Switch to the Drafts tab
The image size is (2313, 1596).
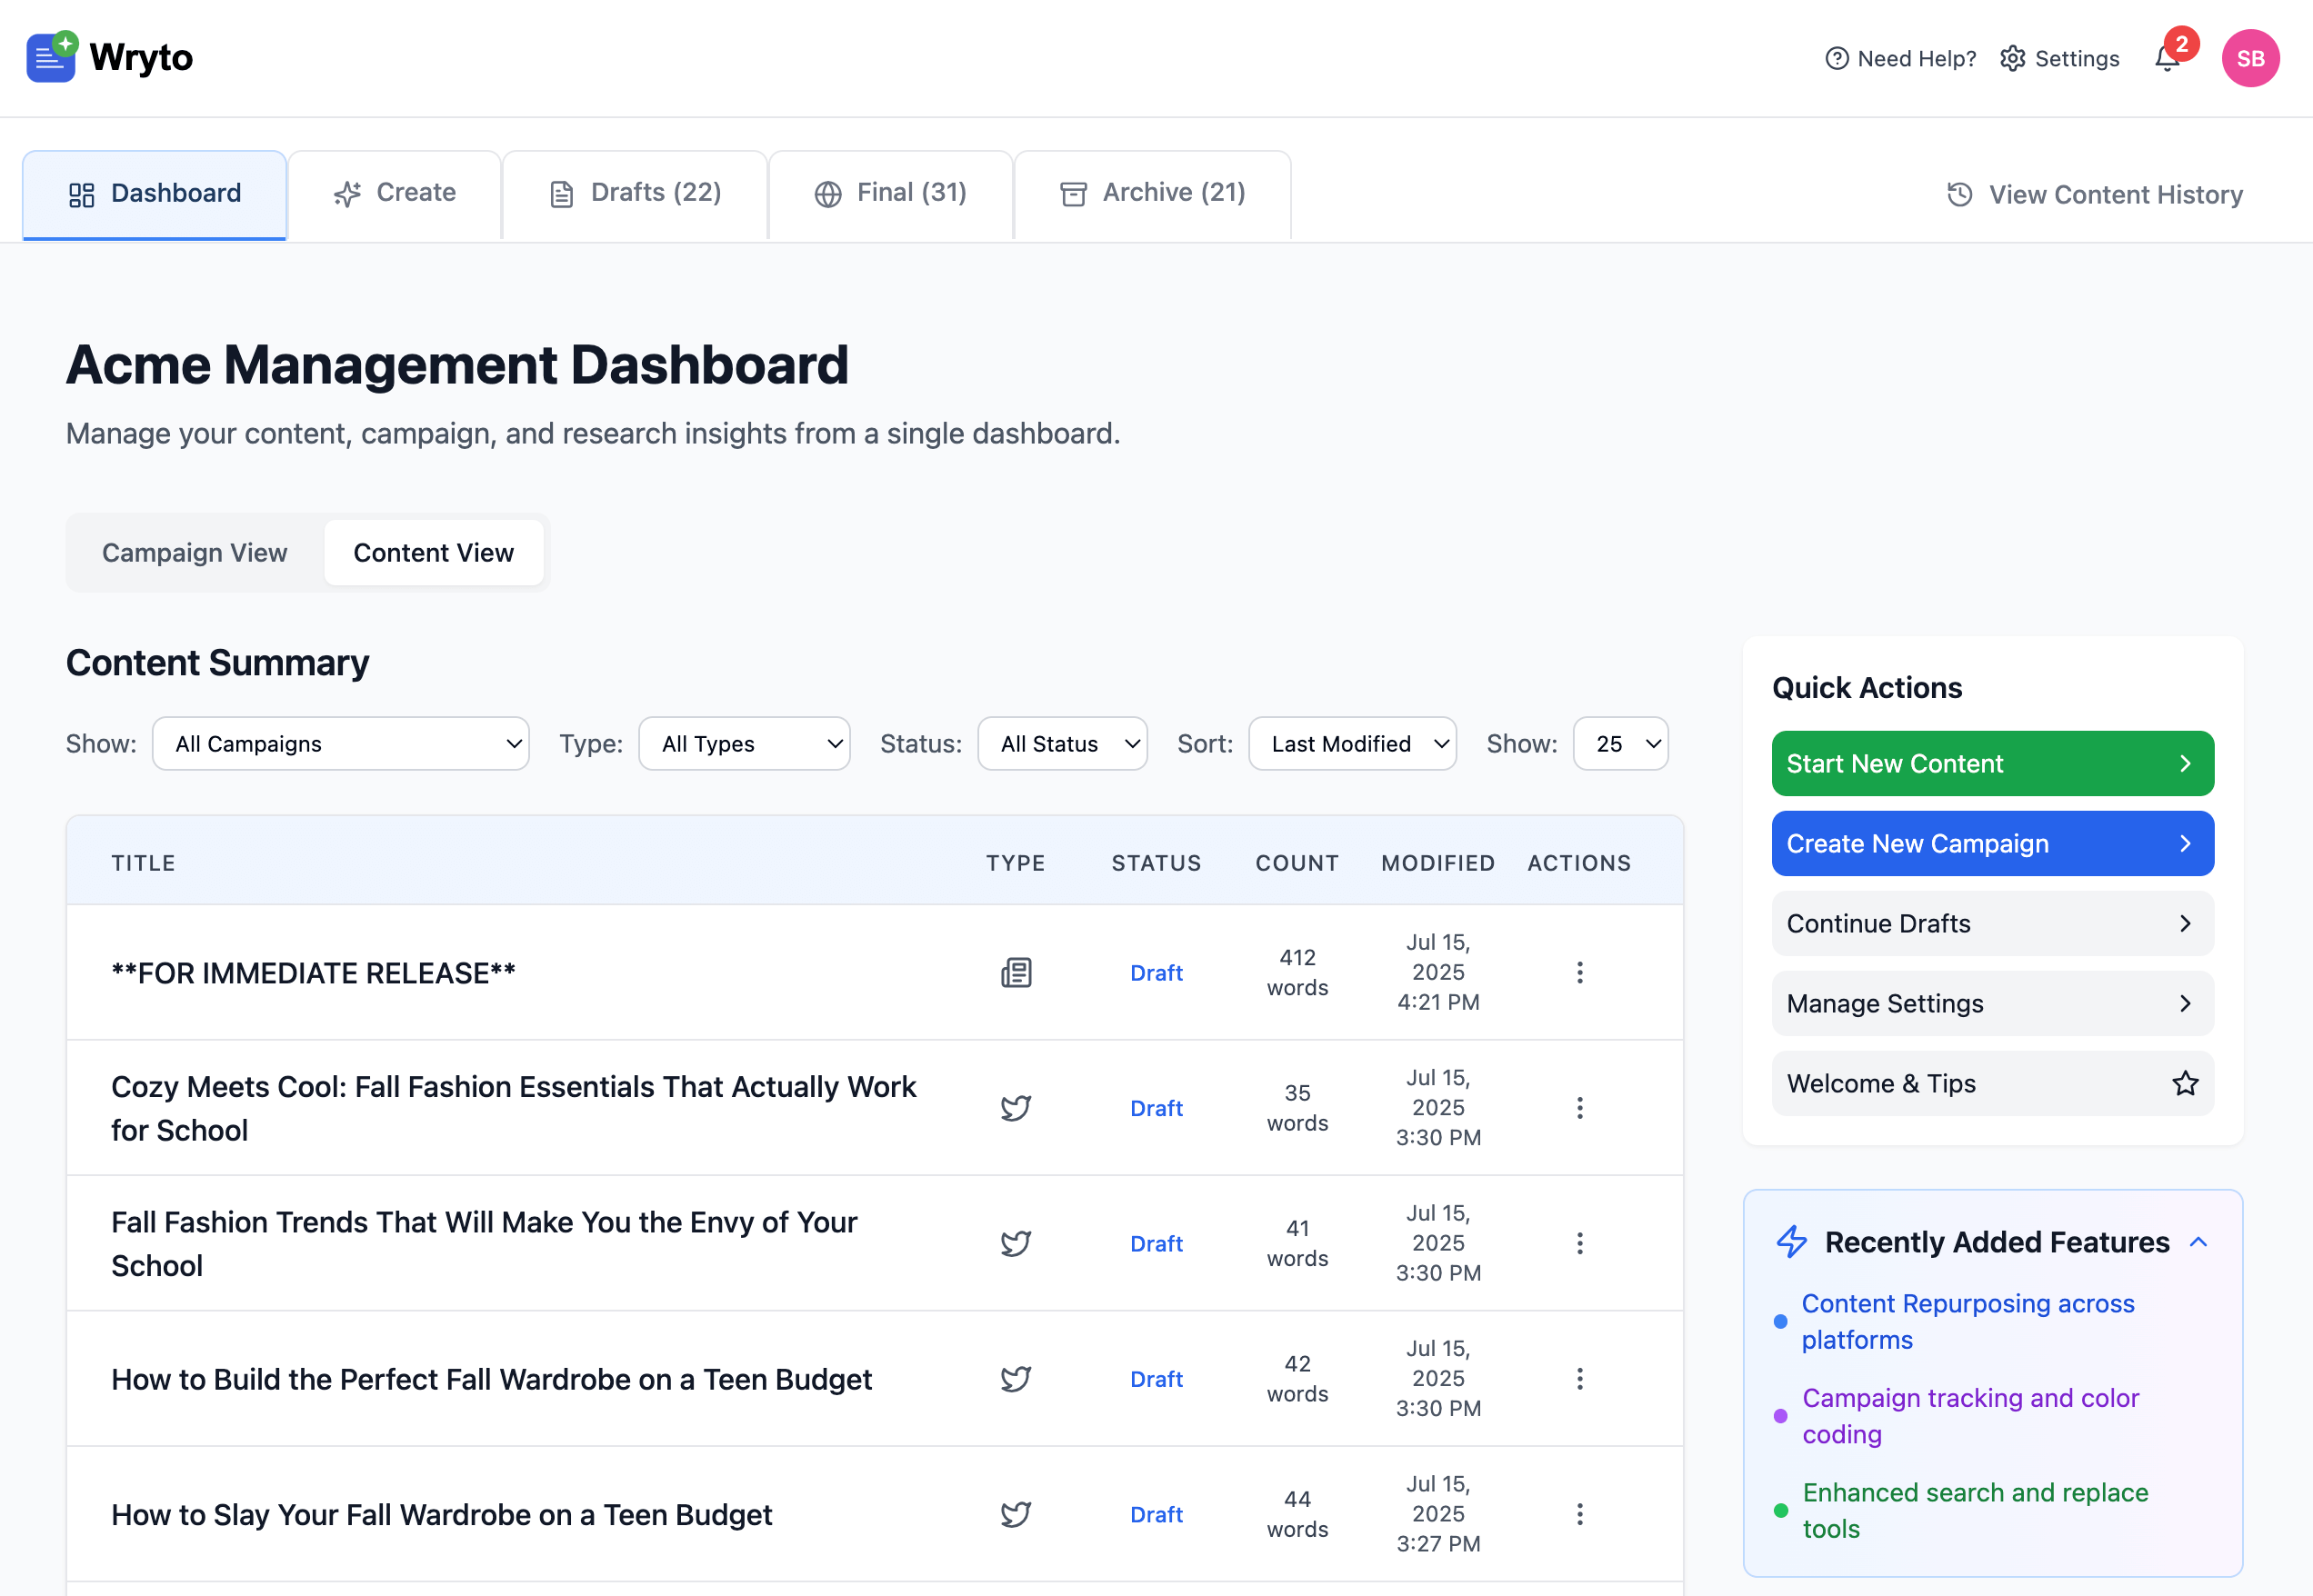click(x=635, y=192)
